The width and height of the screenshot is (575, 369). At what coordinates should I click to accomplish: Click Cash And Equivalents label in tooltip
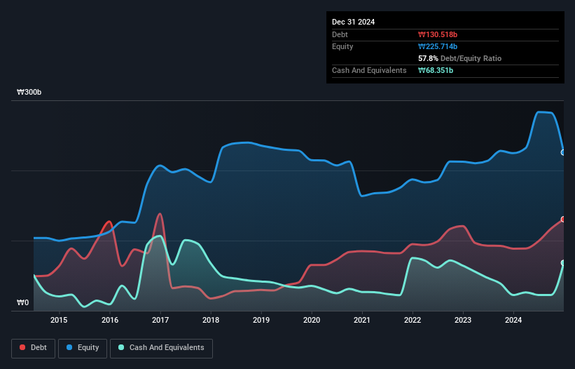[x=369, y=70]
